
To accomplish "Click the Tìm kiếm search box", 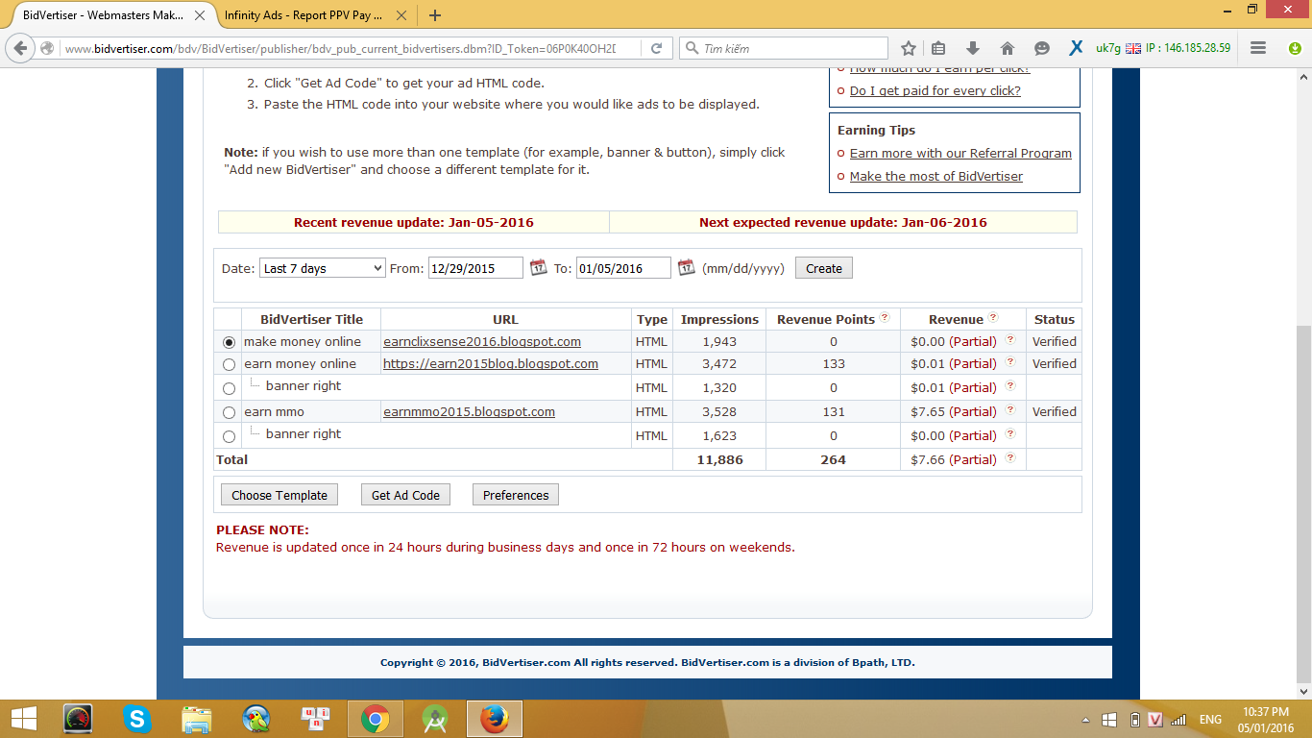I will pyautogui.click(x=784, y=48).
